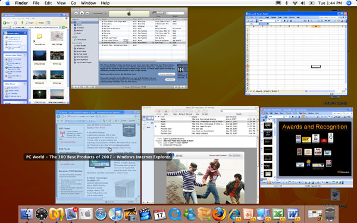Image resolution: width=357 pixels, height=223 pixels.
Task: Collapse the Other Places panel in Explorer
Action: point(25,84)
